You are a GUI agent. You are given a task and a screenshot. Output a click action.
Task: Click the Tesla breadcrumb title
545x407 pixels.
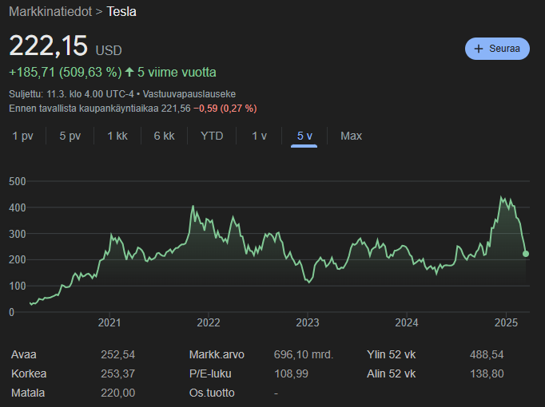pyautogui.click(x=121, y=12)
